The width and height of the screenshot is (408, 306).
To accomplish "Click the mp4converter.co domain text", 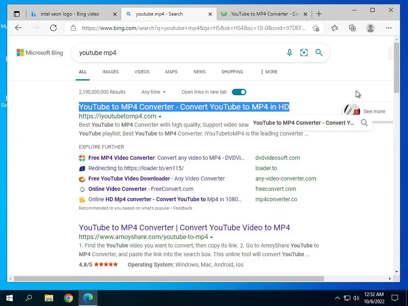I will 276,200.
